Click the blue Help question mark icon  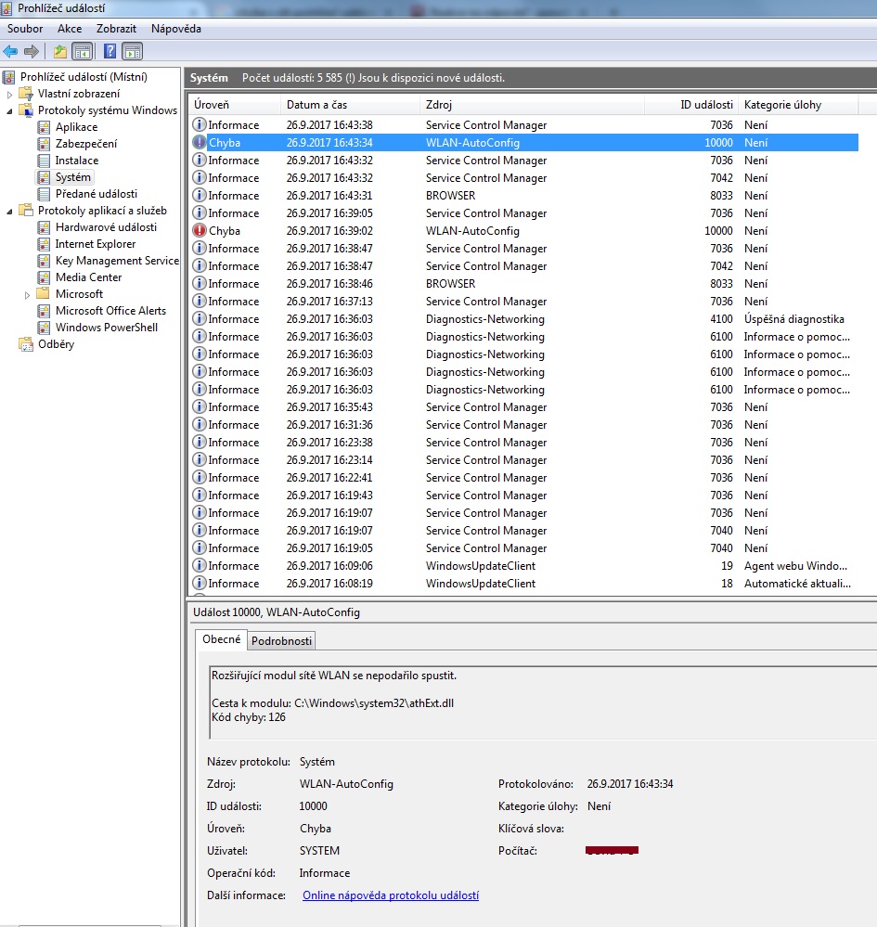(x=110, y=51)
